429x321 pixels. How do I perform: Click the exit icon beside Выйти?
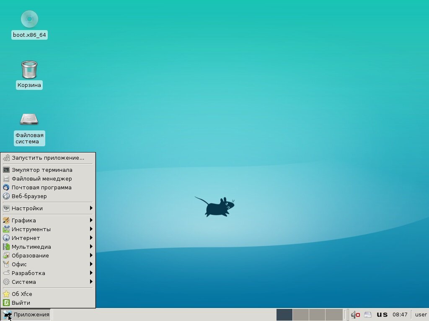coord(6,303)
